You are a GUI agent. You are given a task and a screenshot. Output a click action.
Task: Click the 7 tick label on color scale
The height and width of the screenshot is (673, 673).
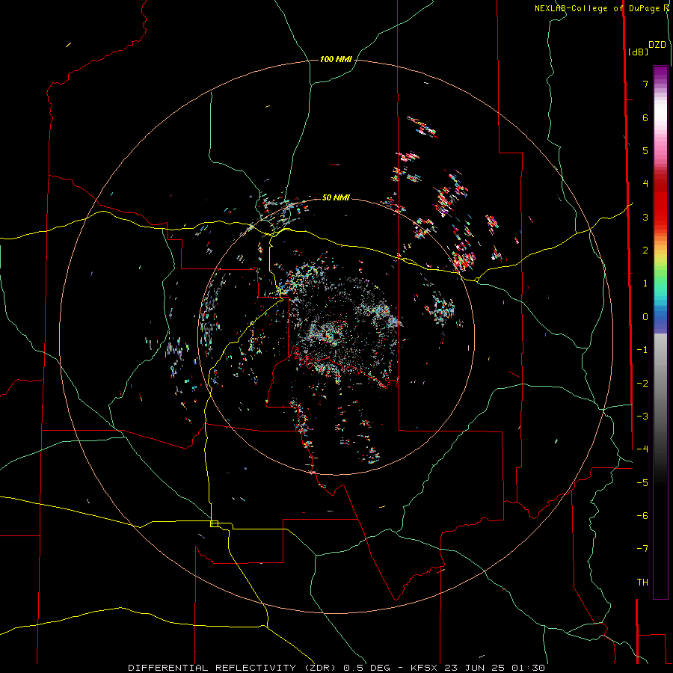click(645, 84)
